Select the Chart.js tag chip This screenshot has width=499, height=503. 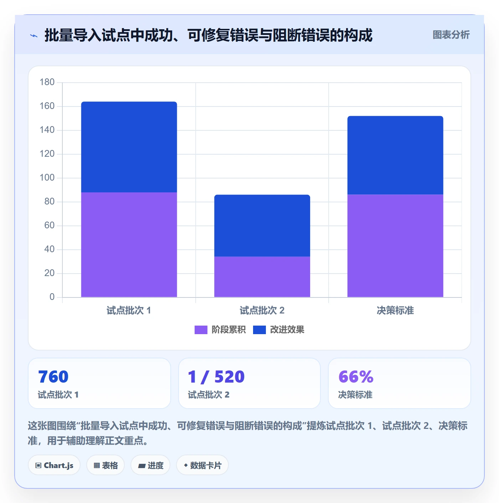point(54,465)
